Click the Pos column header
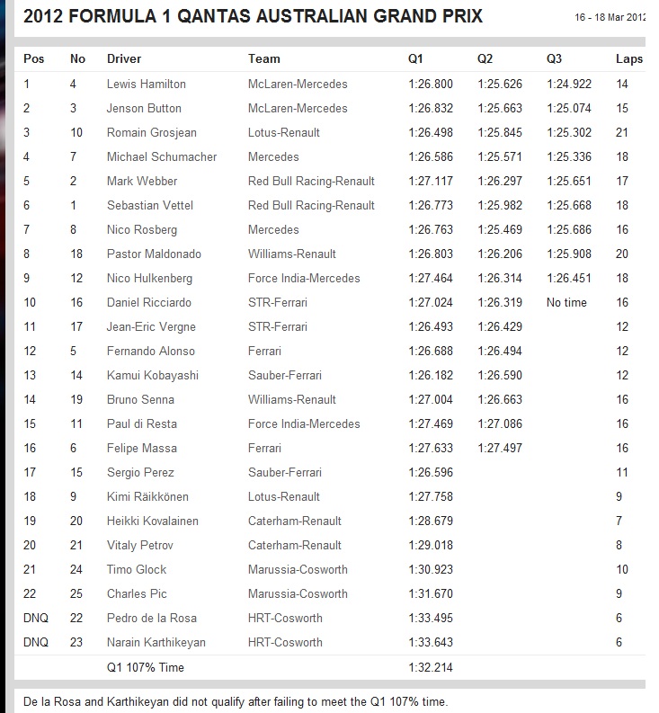Viewport: 659px width, 713px height. [34, 58]
